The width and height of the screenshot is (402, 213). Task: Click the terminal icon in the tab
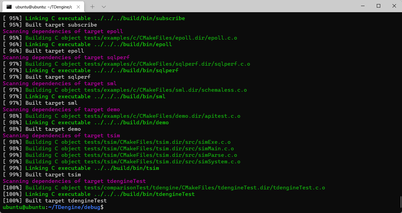click(x=9, y=7)
